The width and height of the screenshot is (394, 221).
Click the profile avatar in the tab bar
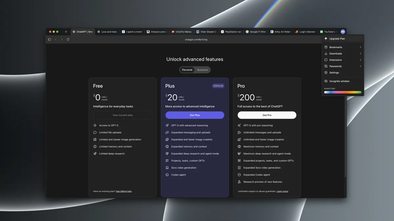tap(343, 32)
